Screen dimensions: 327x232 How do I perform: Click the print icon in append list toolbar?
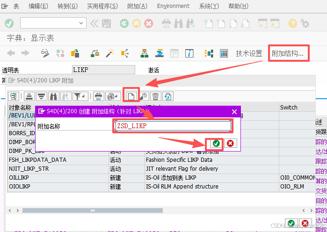click(98, 96)
